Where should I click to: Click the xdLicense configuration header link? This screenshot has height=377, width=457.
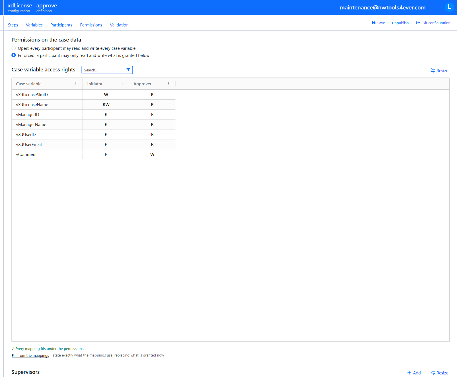click(x=20, y=8)
